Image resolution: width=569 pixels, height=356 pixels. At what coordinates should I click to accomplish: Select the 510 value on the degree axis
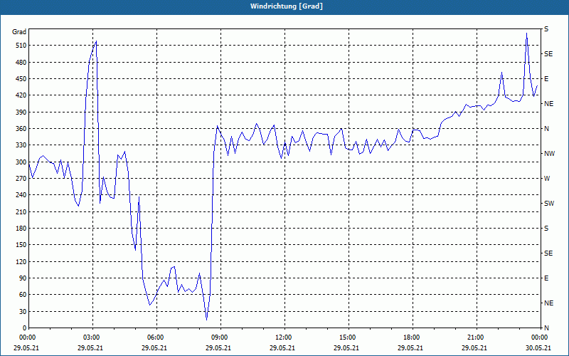pyautogui.click(x=21, y=46)
